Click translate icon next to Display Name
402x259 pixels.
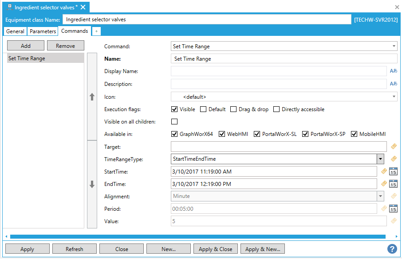tap(393, 71)
